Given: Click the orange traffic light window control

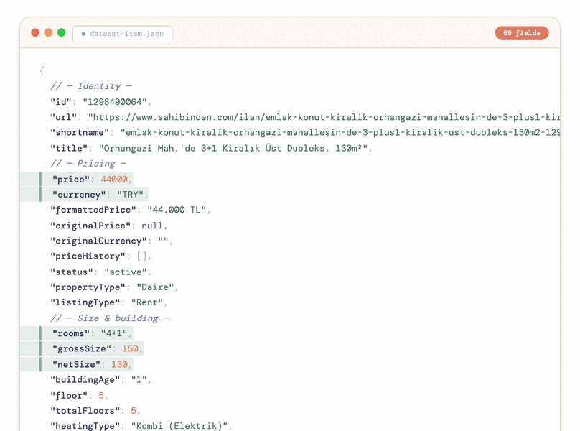Looking at the screenshot, I should 48,32.
